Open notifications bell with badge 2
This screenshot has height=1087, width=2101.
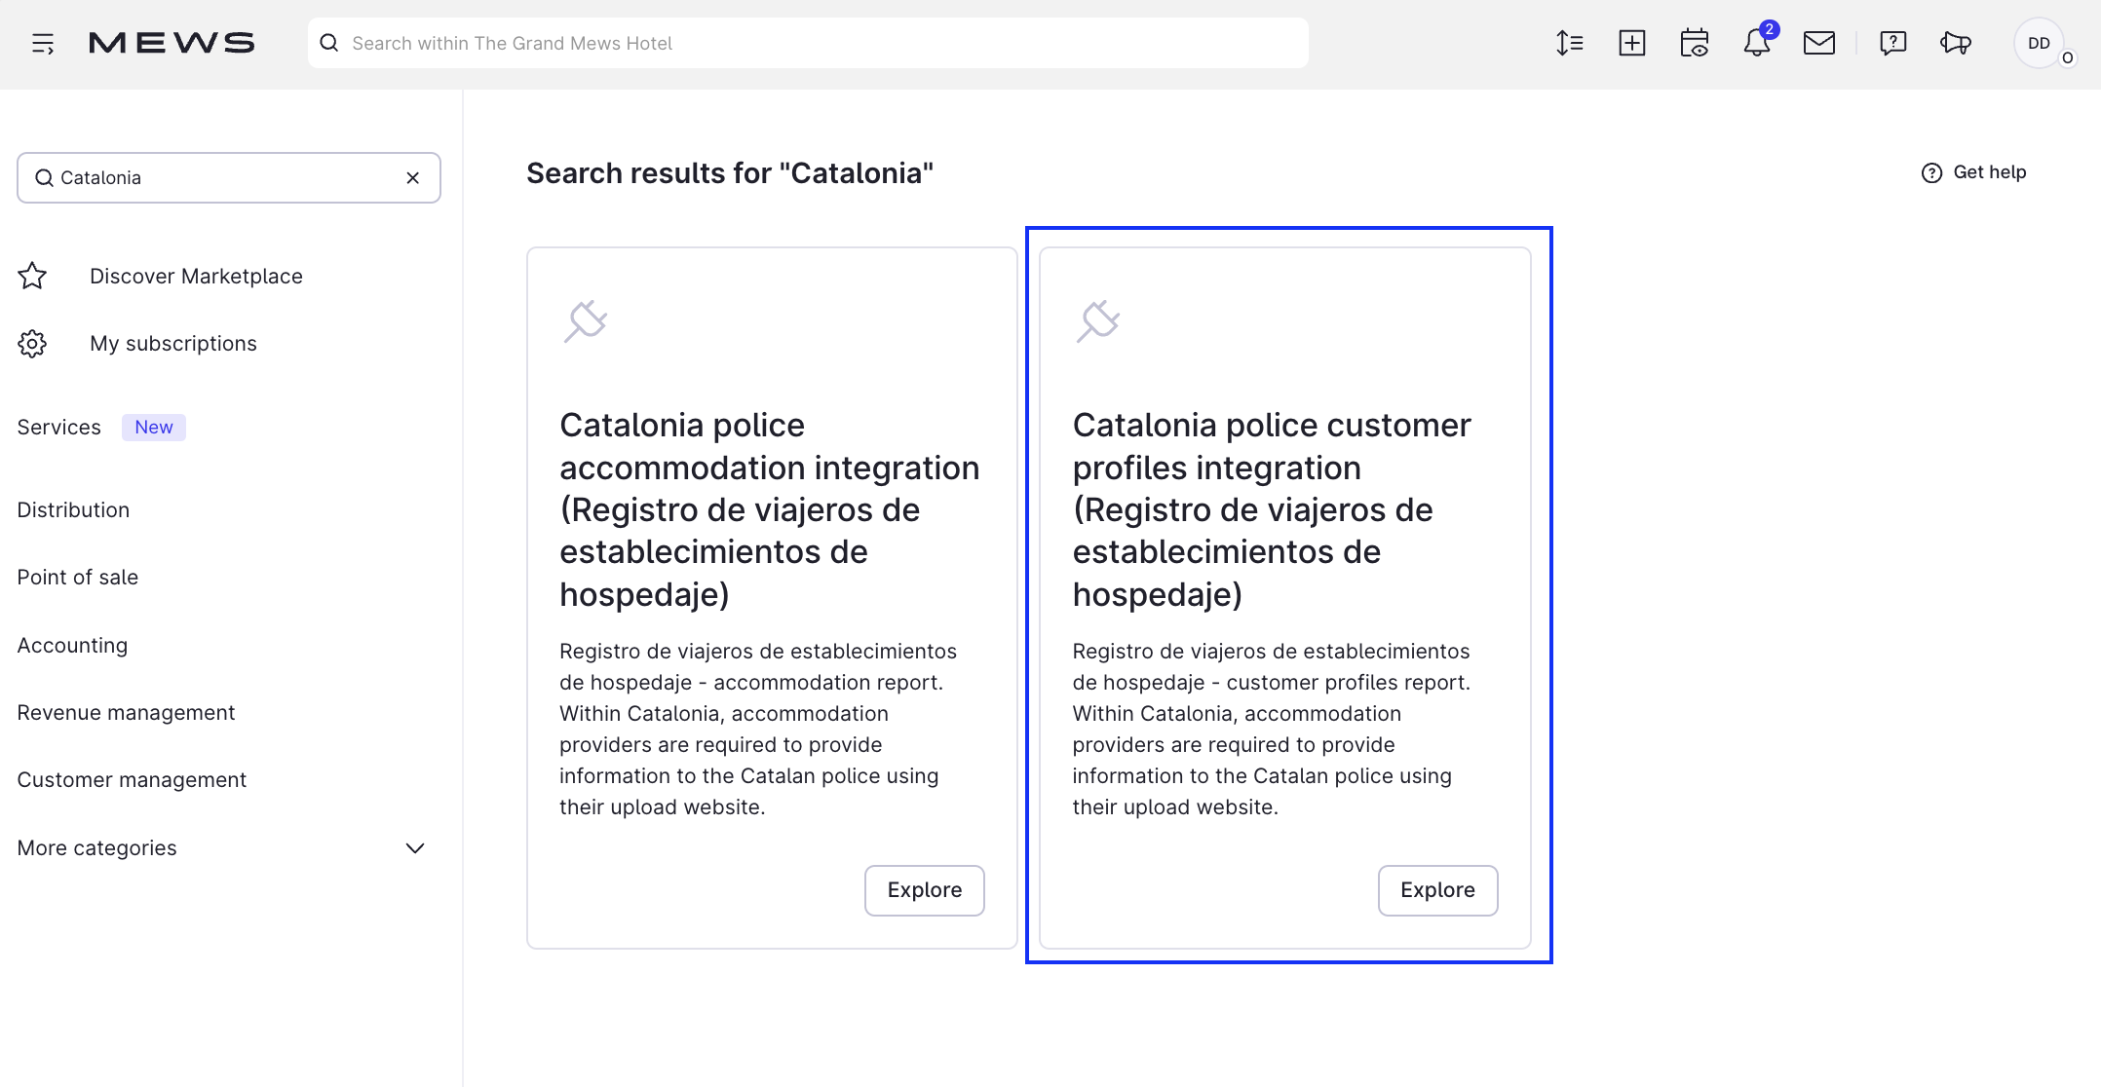[1757, 42]
